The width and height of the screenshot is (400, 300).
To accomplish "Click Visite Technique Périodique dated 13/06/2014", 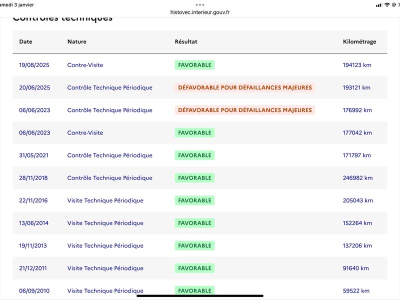I will pyautogui.click(x=105, y=223).
